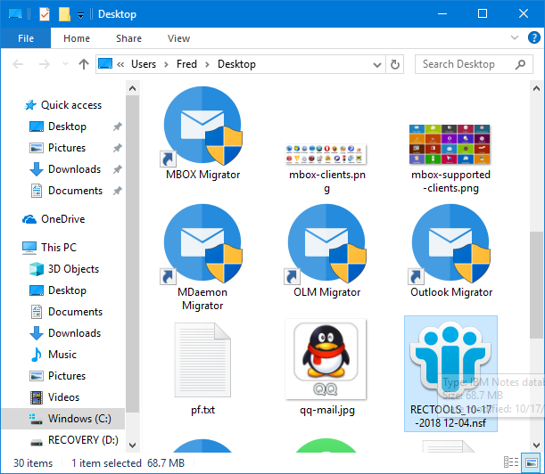The height and width of the screenshot is (474, 545).
Task: Click file list scroll up arrow
Action: 536,88
